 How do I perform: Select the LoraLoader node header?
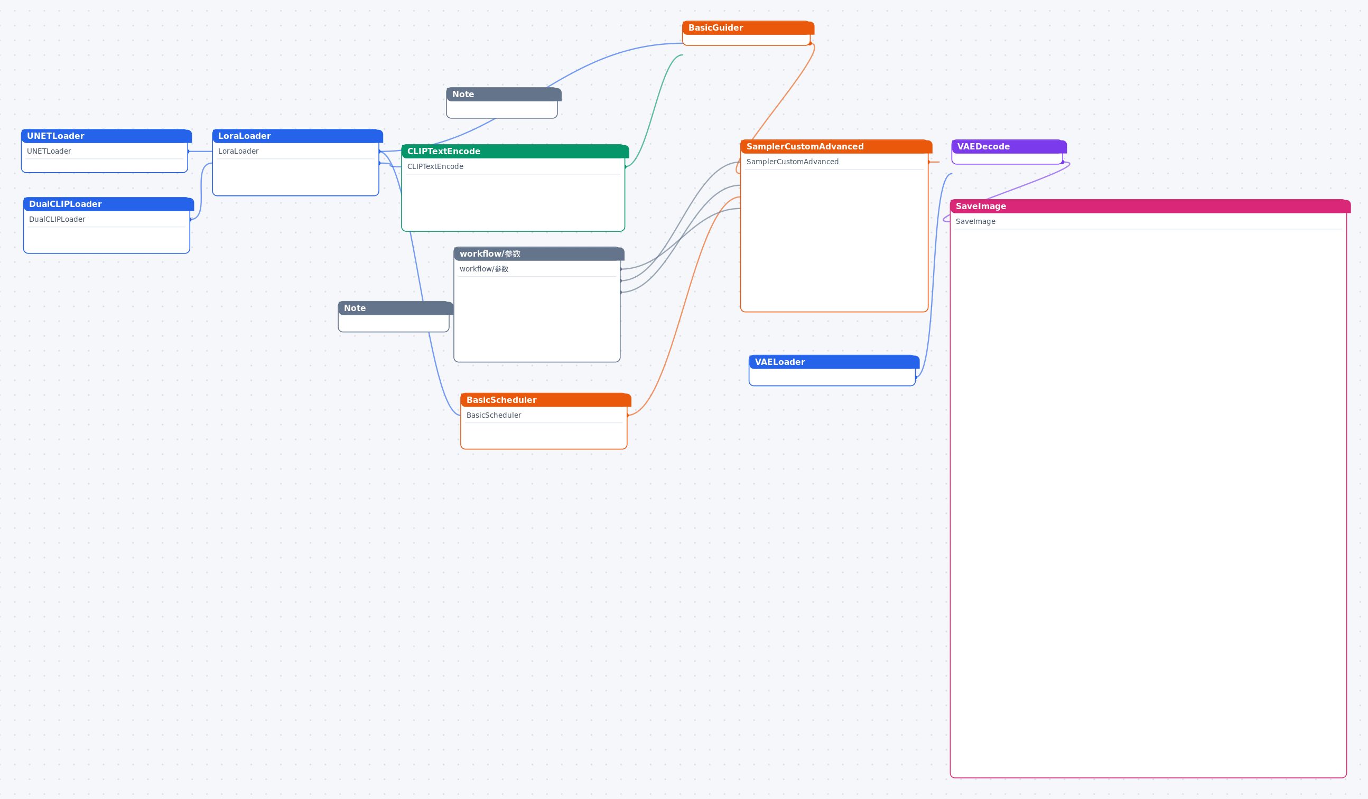(x=297, y=136)
